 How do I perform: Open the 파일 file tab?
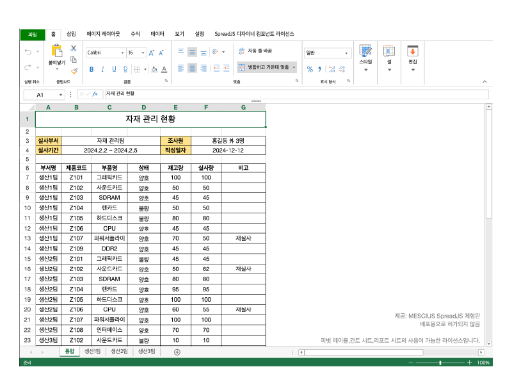33,35
